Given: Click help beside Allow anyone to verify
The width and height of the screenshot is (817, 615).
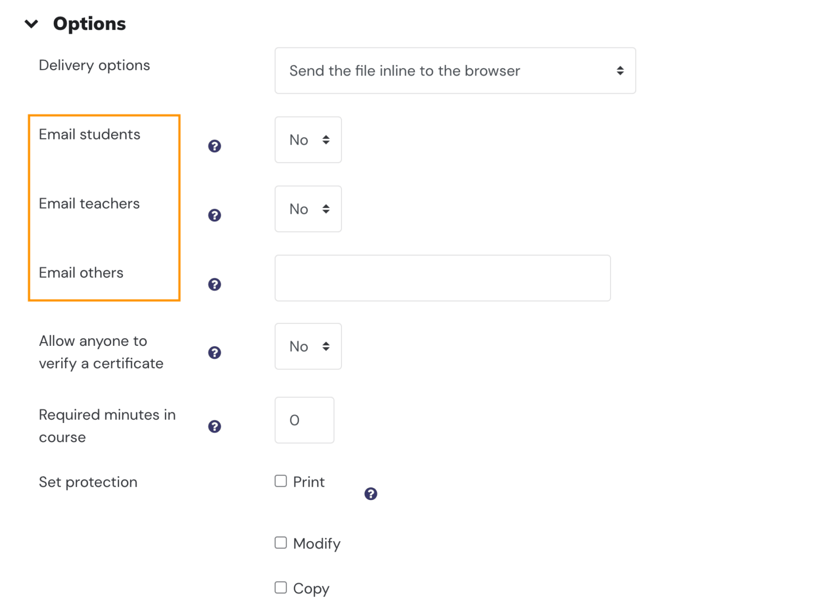Looking at the screenshot, I should 214,352.
